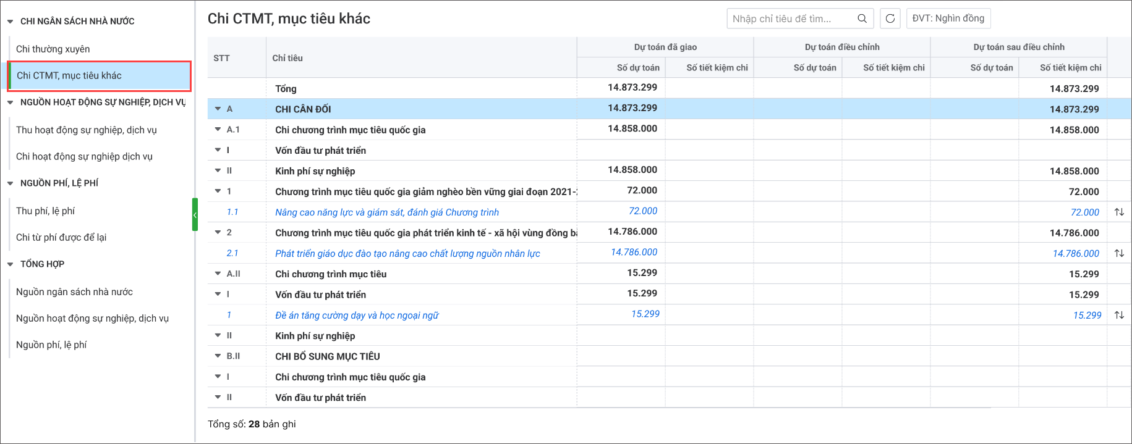The height and width of the screenshot is (444, 1132).
Task: Collapse CHI NGÂN SÁCH NHÀ NƯỚC section
Action: [x=11, y=22]
